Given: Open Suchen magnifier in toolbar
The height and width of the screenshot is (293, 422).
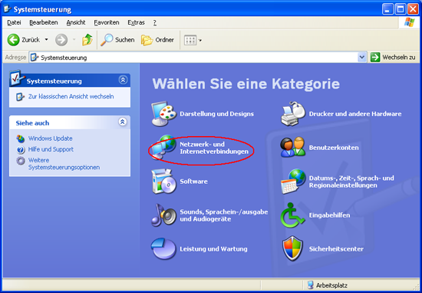Looking at the screenshot, I should (x=107, y=40).
